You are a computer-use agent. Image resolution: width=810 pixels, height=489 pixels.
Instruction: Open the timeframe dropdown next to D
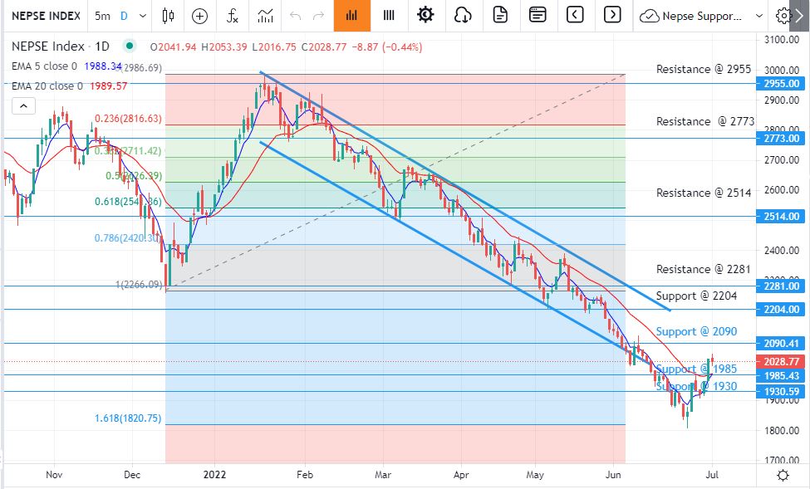[x=141, y=15]
